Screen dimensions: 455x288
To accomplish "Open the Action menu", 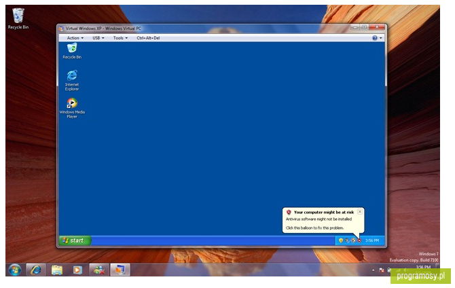I will pos(75,38).
